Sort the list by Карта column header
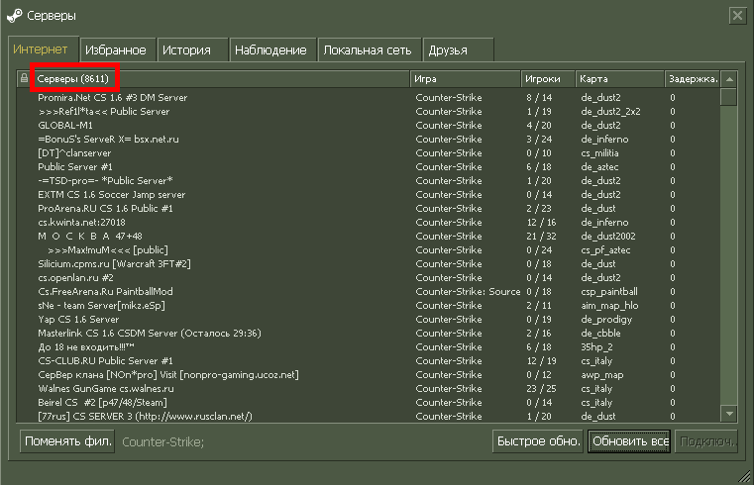The height and width of the screenshot is (485, 754). coord(619,77)
